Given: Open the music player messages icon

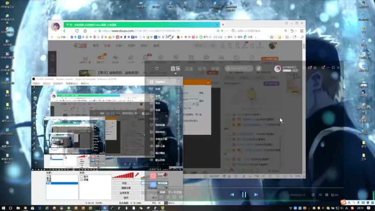Looking at the screenshot, I should [310, 68].
